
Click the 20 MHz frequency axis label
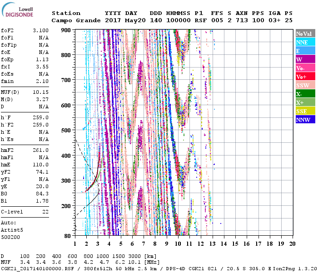tap(292, 243)
